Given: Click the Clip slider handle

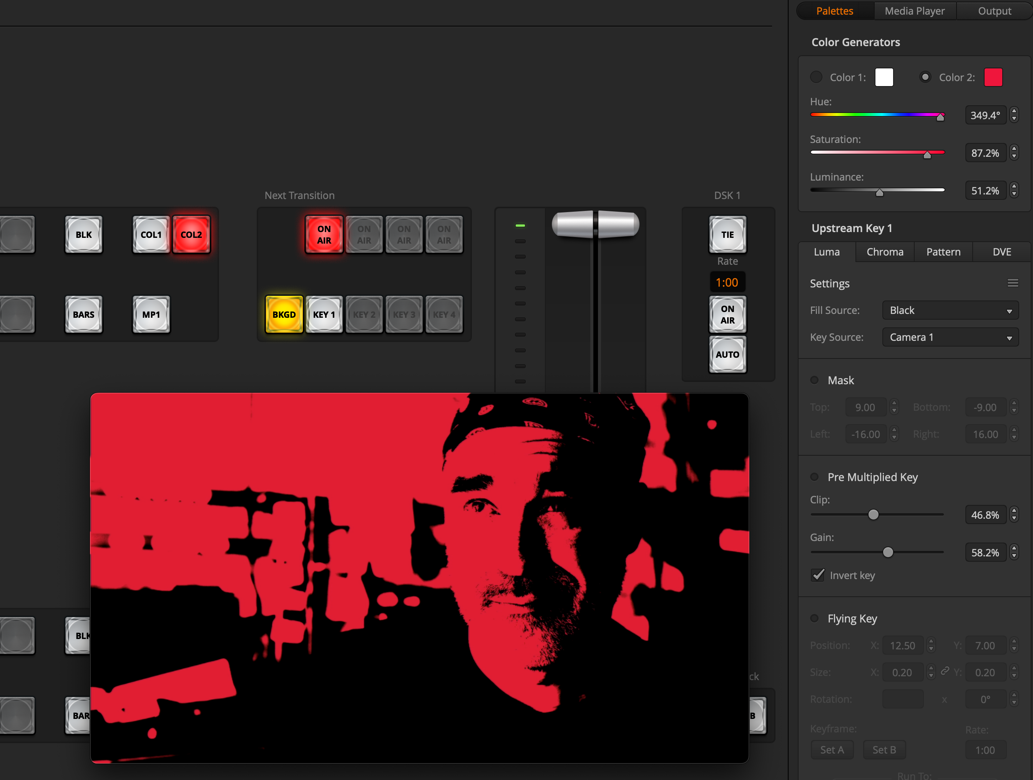Looking at the screenshot, I should tap(873, 514).
